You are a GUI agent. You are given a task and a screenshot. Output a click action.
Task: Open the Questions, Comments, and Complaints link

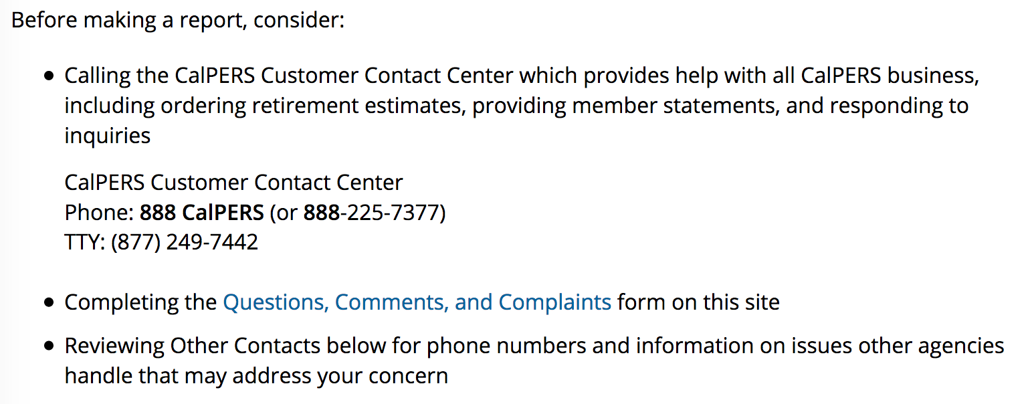417,302
